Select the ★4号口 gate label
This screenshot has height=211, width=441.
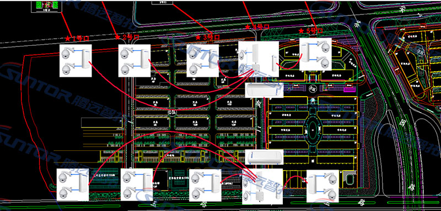tap(257, 27)
